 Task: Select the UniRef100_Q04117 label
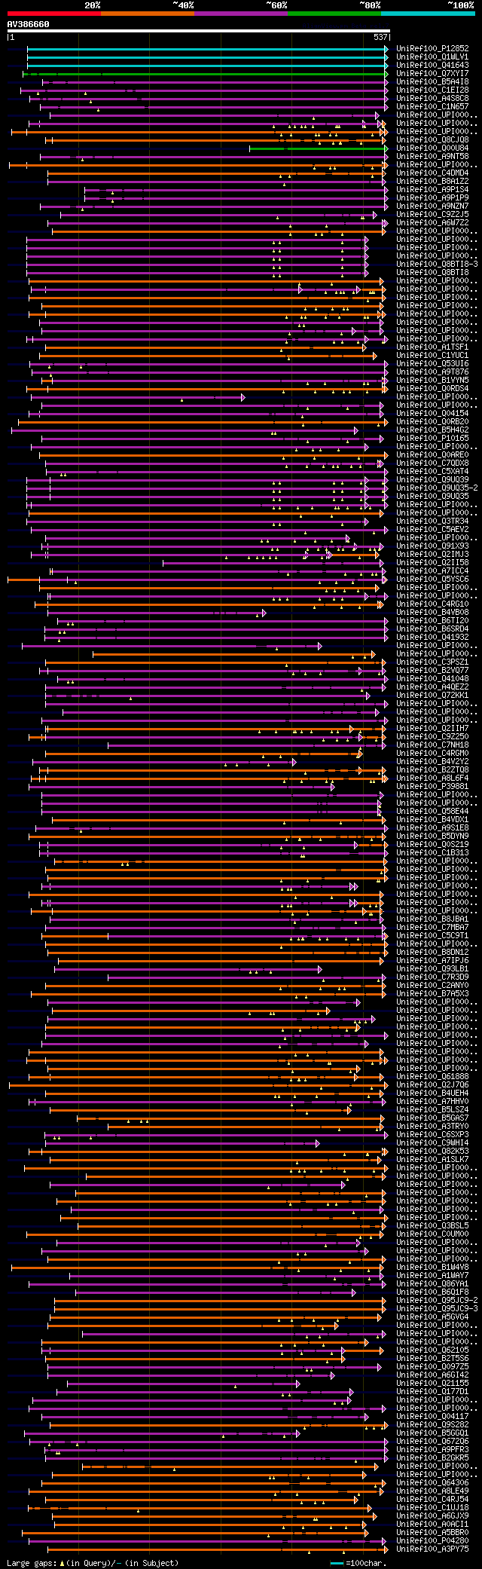click(x=432, y=1416)
